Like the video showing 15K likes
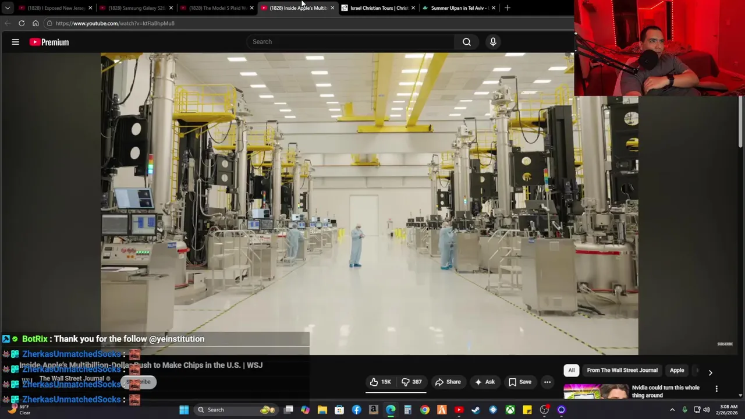This screenshot has height=419, width=745. click(x=380, y=382)
